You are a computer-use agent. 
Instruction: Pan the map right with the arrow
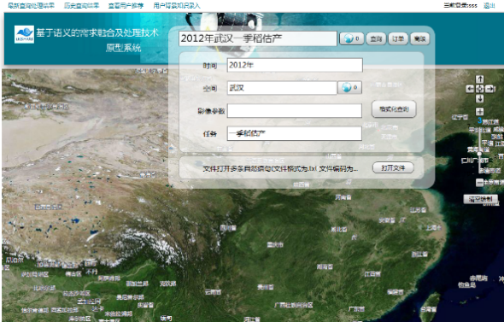click(489, 89)
